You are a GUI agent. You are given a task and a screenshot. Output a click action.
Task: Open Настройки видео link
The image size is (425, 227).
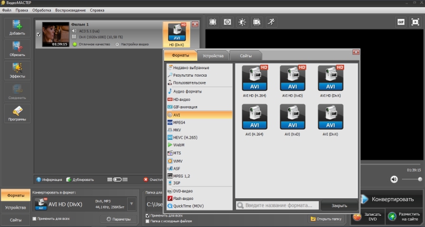[132, 44]
